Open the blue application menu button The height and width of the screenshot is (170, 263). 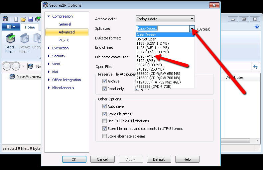coord(11,27)
